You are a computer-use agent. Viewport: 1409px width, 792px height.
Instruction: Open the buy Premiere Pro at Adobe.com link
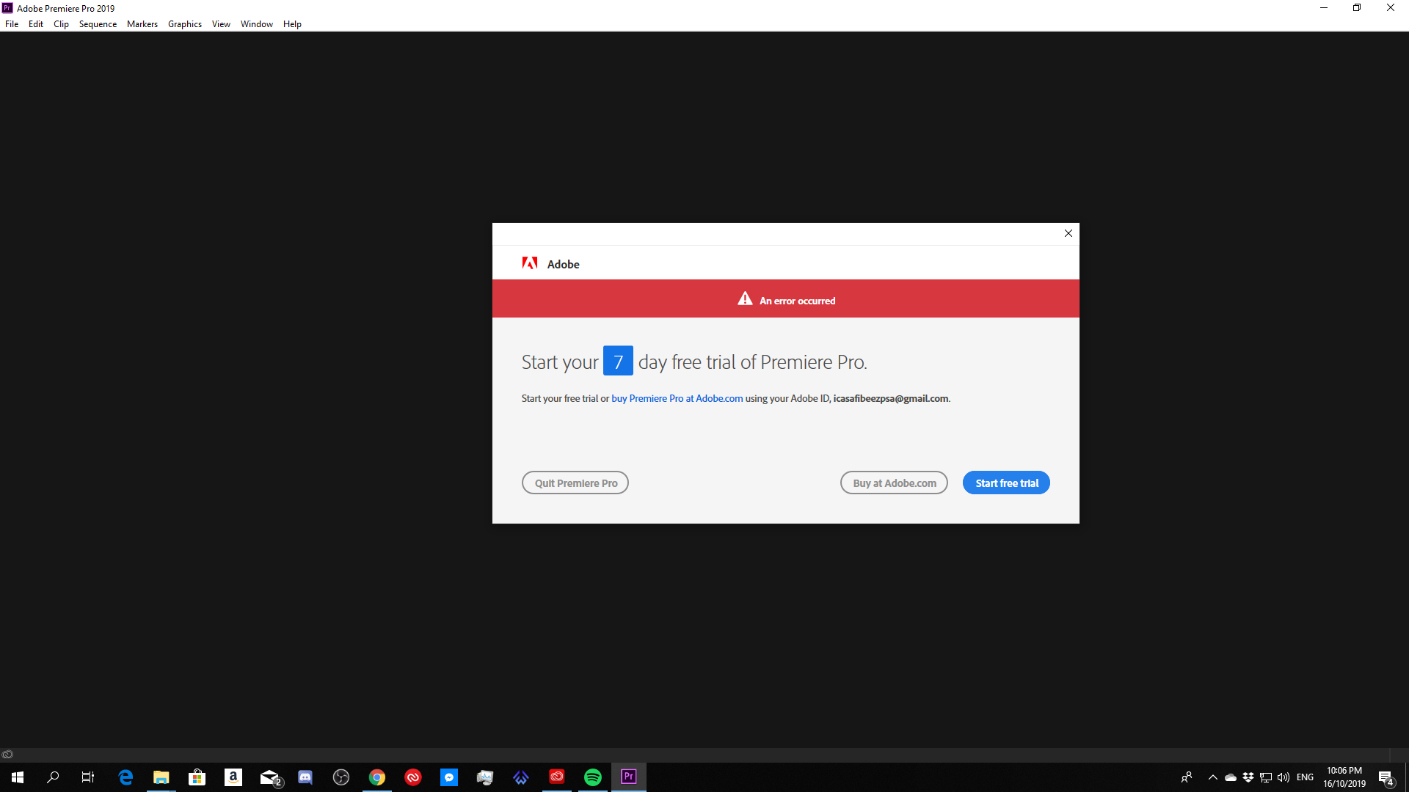677,398
